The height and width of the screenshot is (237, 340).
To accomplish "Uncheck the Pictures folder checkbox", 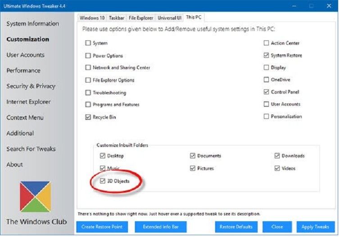I will [x=193, y=168].
